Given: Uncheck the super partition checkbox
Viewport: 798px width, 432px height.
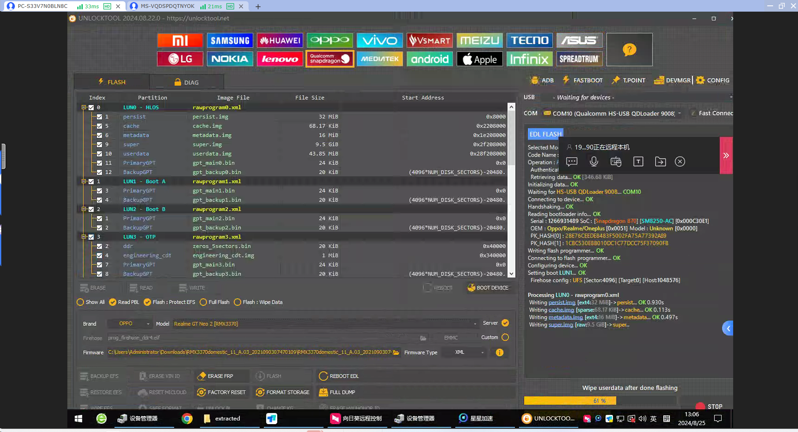Looking at the screenshot, I should 100,145.
